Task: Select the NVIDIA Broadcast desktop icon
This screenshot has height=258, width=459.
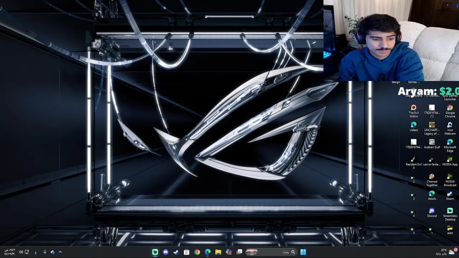Action: (450, 180)
